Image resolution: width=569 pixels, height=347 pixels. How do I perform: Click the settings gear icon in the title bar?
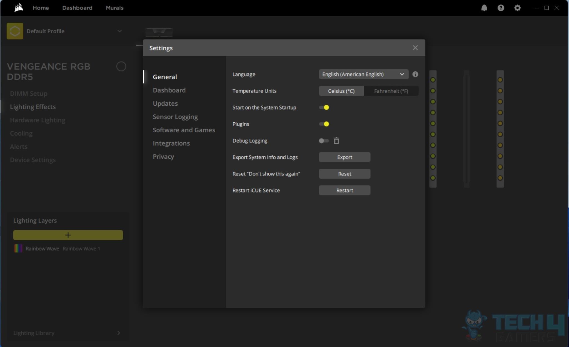pyautogui.click(x=517, y=8)
